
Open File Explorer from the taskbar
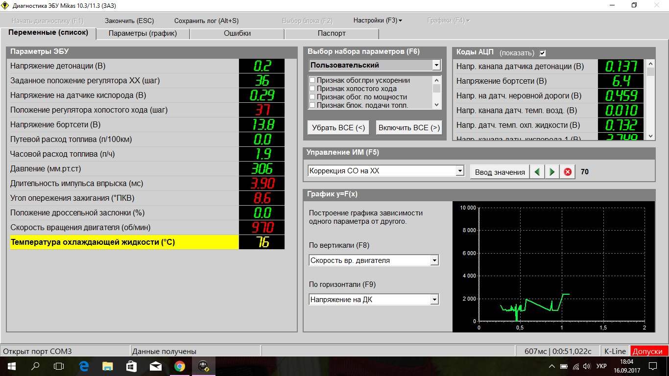(x=107, y=366)
